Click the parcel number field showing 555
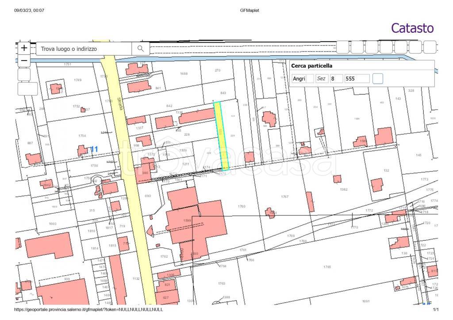This screenshot has width=453, height=320. coord(357,79)
